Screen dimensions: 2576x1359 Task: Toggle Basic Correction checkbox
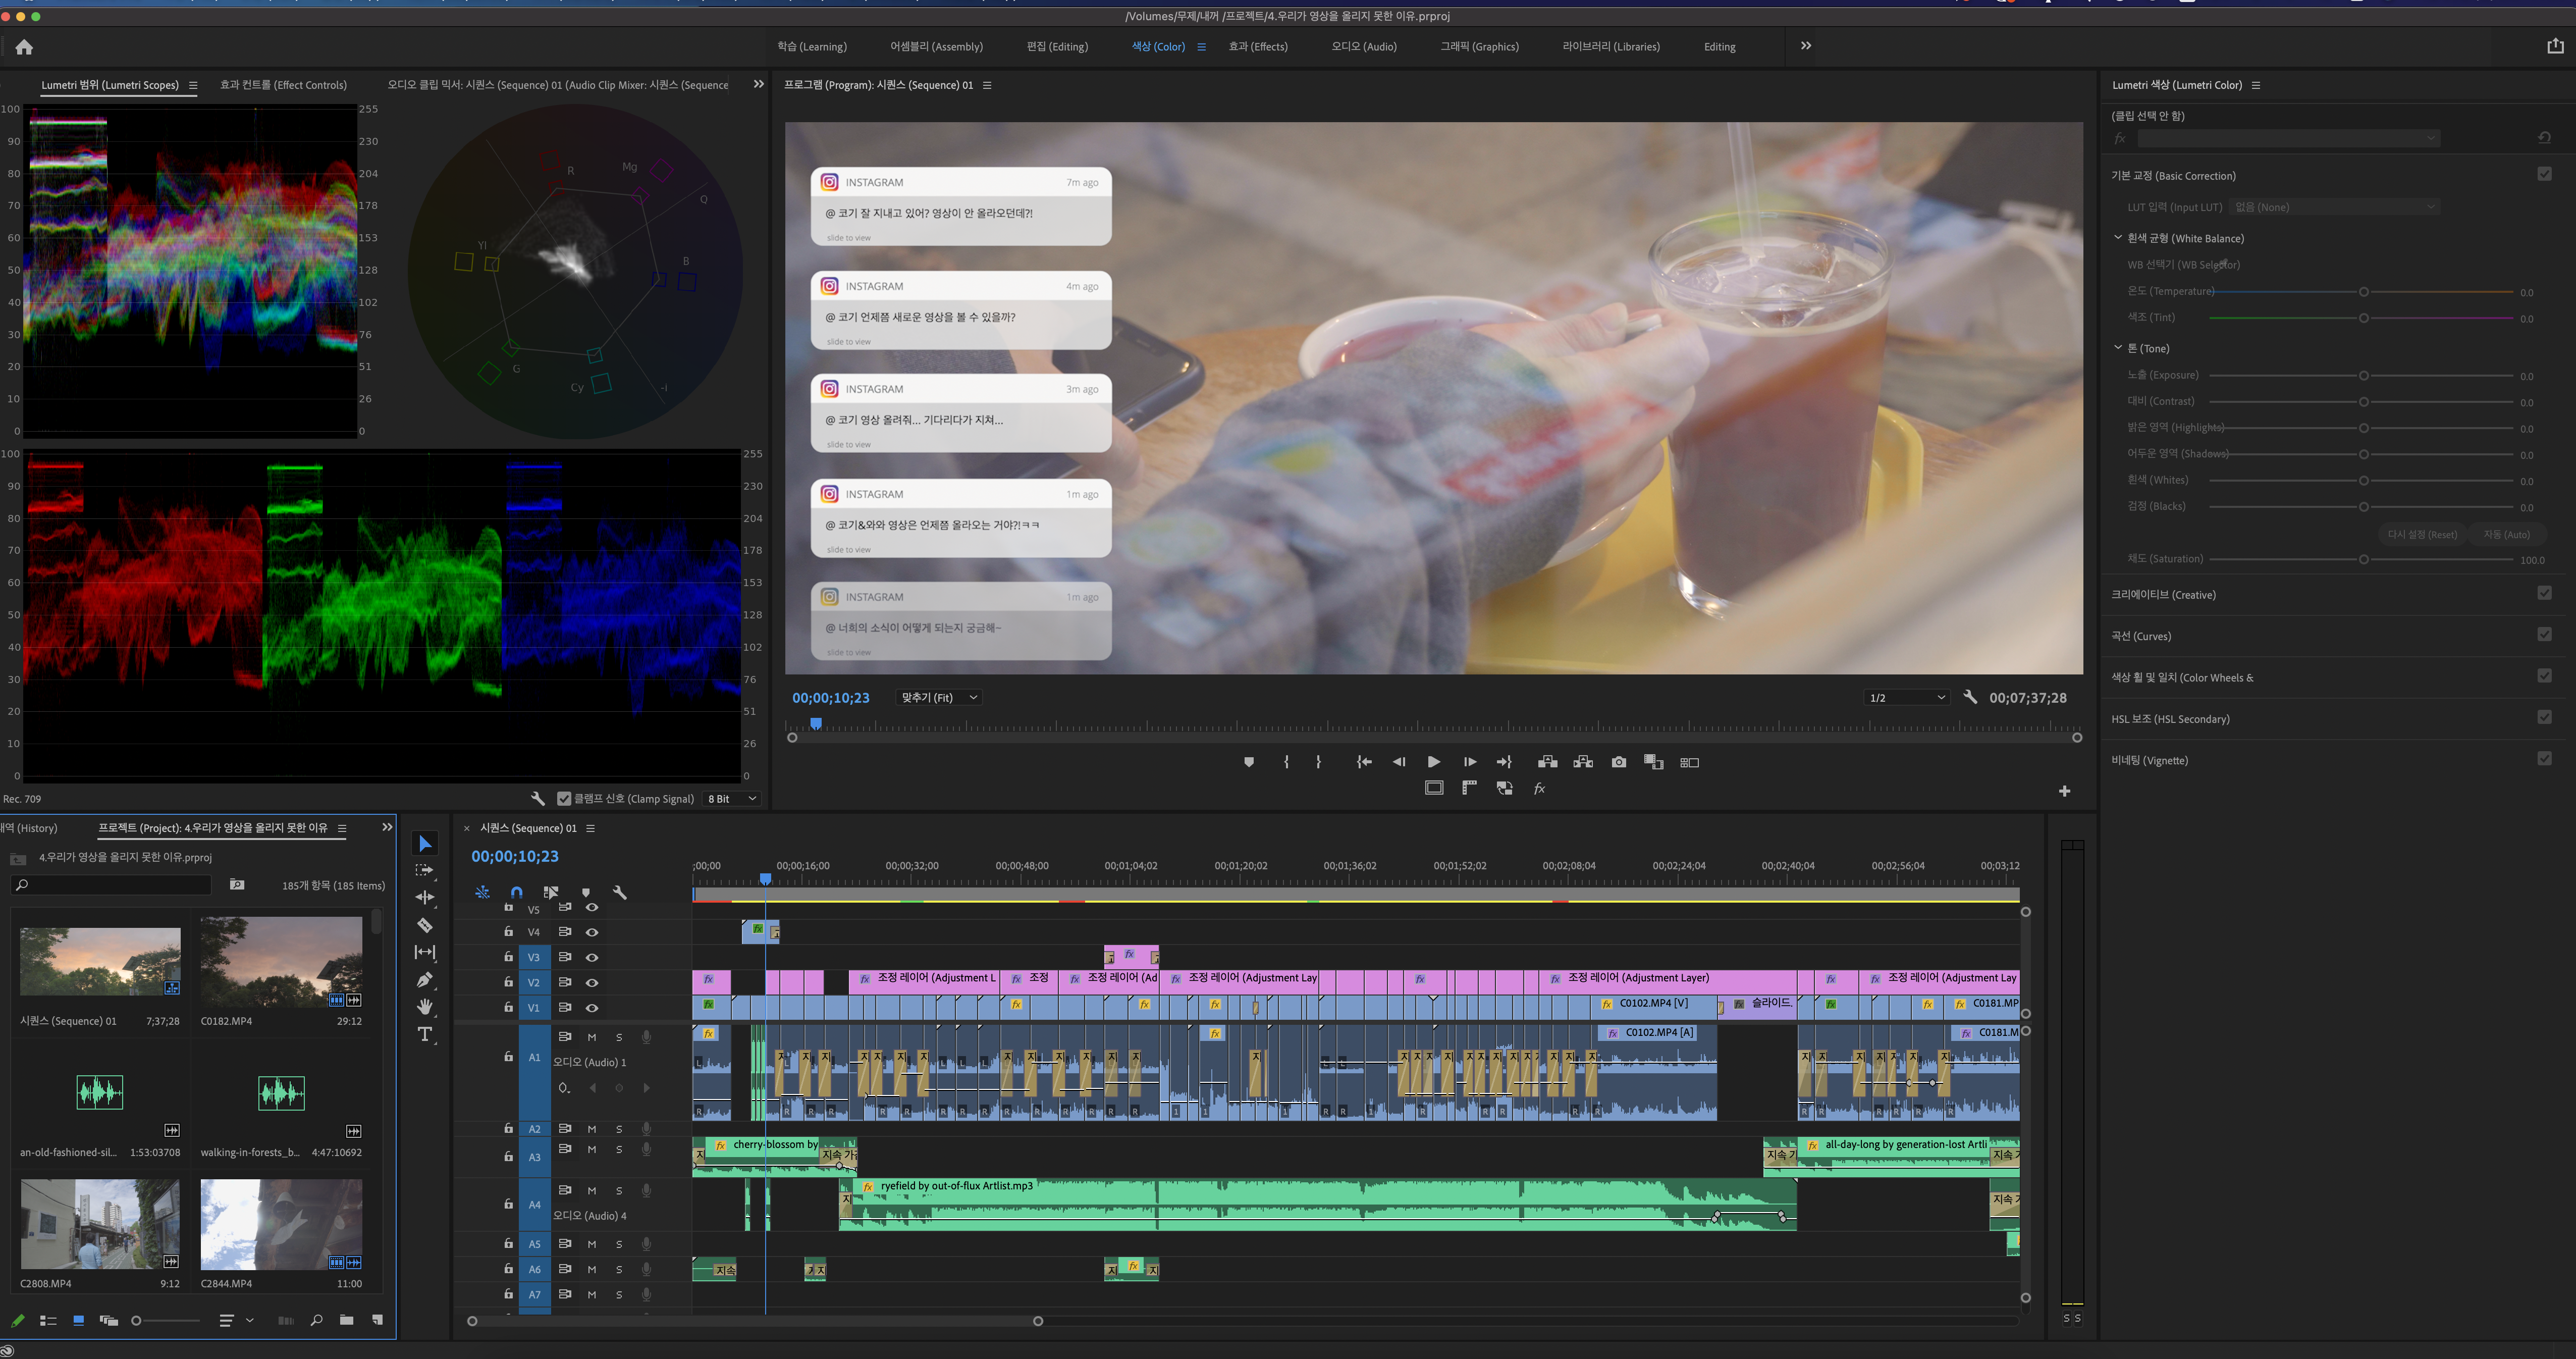pyautogui.click(x=2544, y=174)
